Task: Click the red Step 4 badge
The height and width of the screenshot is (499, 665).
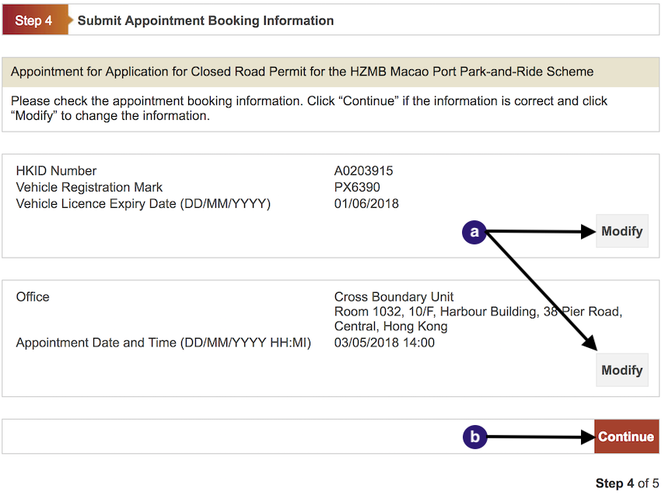Action: [33, 21]
